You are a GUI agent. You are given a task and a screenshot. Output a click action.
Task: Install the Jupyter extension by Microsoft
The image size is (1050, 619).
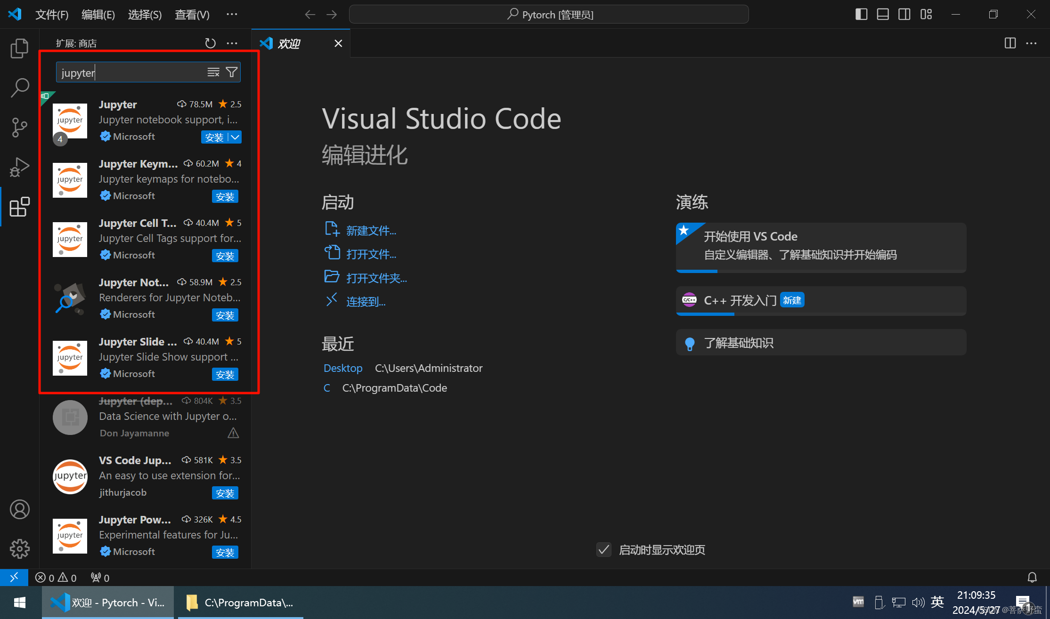(x=214, y=137)
